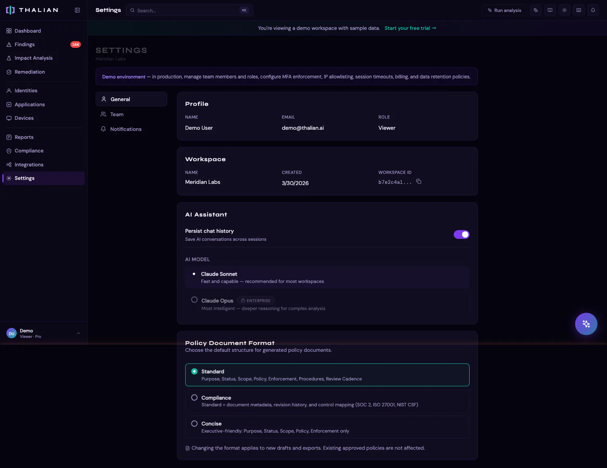Open the documentation book icon
The image size is (607, 468).
click(x=550, y=10)
